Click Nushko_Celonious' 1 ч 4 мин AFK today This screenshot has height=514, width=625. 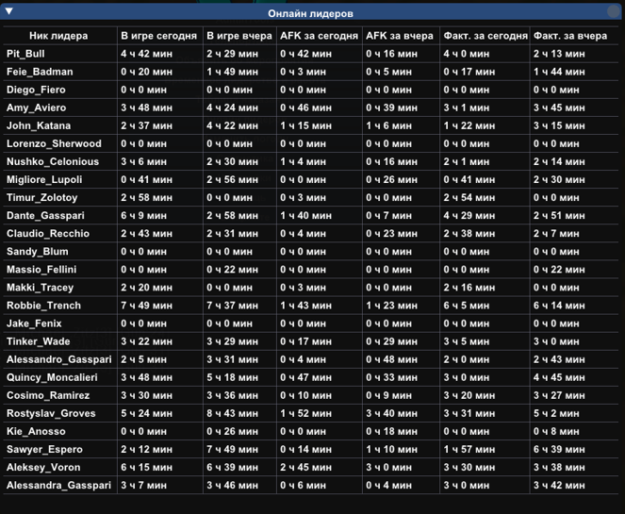click(x=303, y=161)
